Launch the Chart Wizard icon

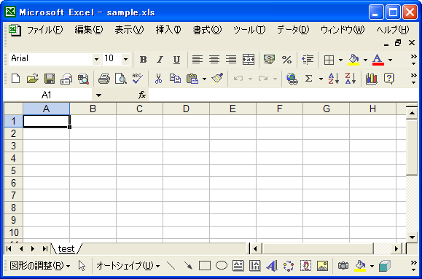coord(372,79)
